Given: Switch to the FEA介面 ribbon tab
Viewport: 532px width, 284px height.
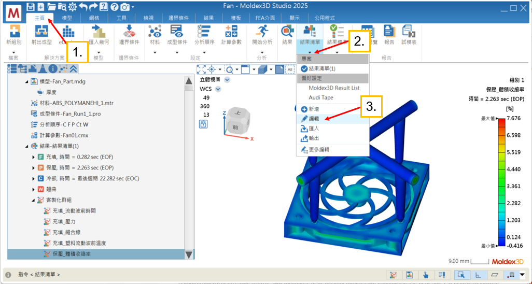Looking at the screenshot, I should 264,18.
